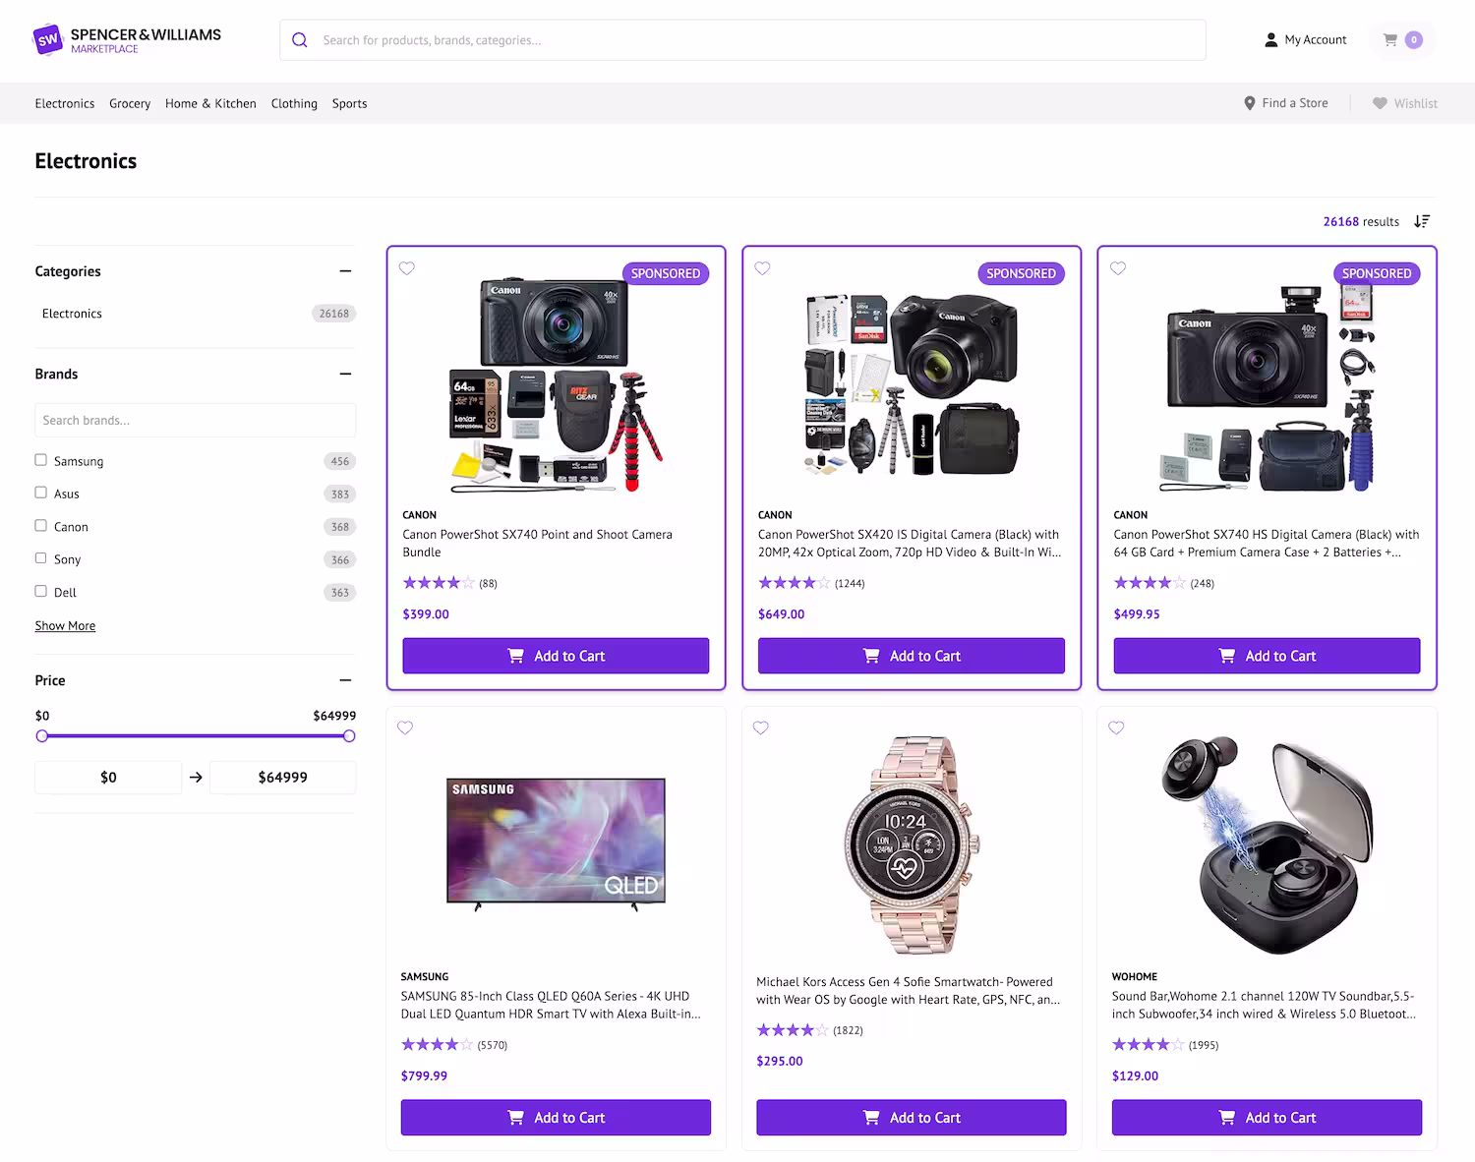Check the Samsung brand filter

pos(41,460)
